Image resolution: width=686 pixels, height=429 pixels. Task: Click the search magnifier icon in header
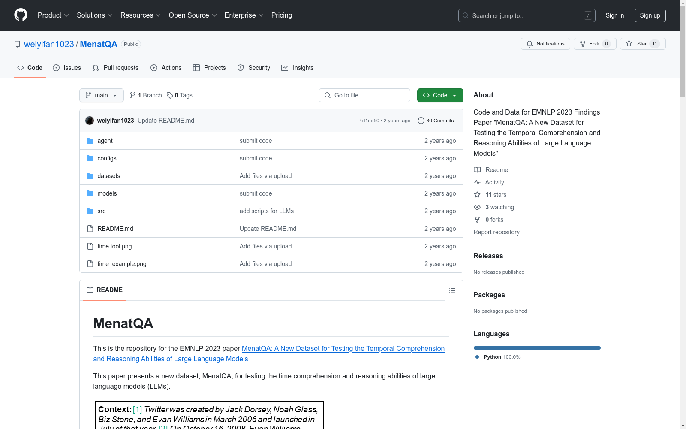coord(466,15)
